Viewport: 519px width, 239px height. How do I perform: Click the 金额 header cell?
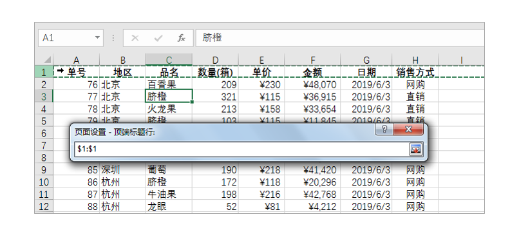coord(312,72)
